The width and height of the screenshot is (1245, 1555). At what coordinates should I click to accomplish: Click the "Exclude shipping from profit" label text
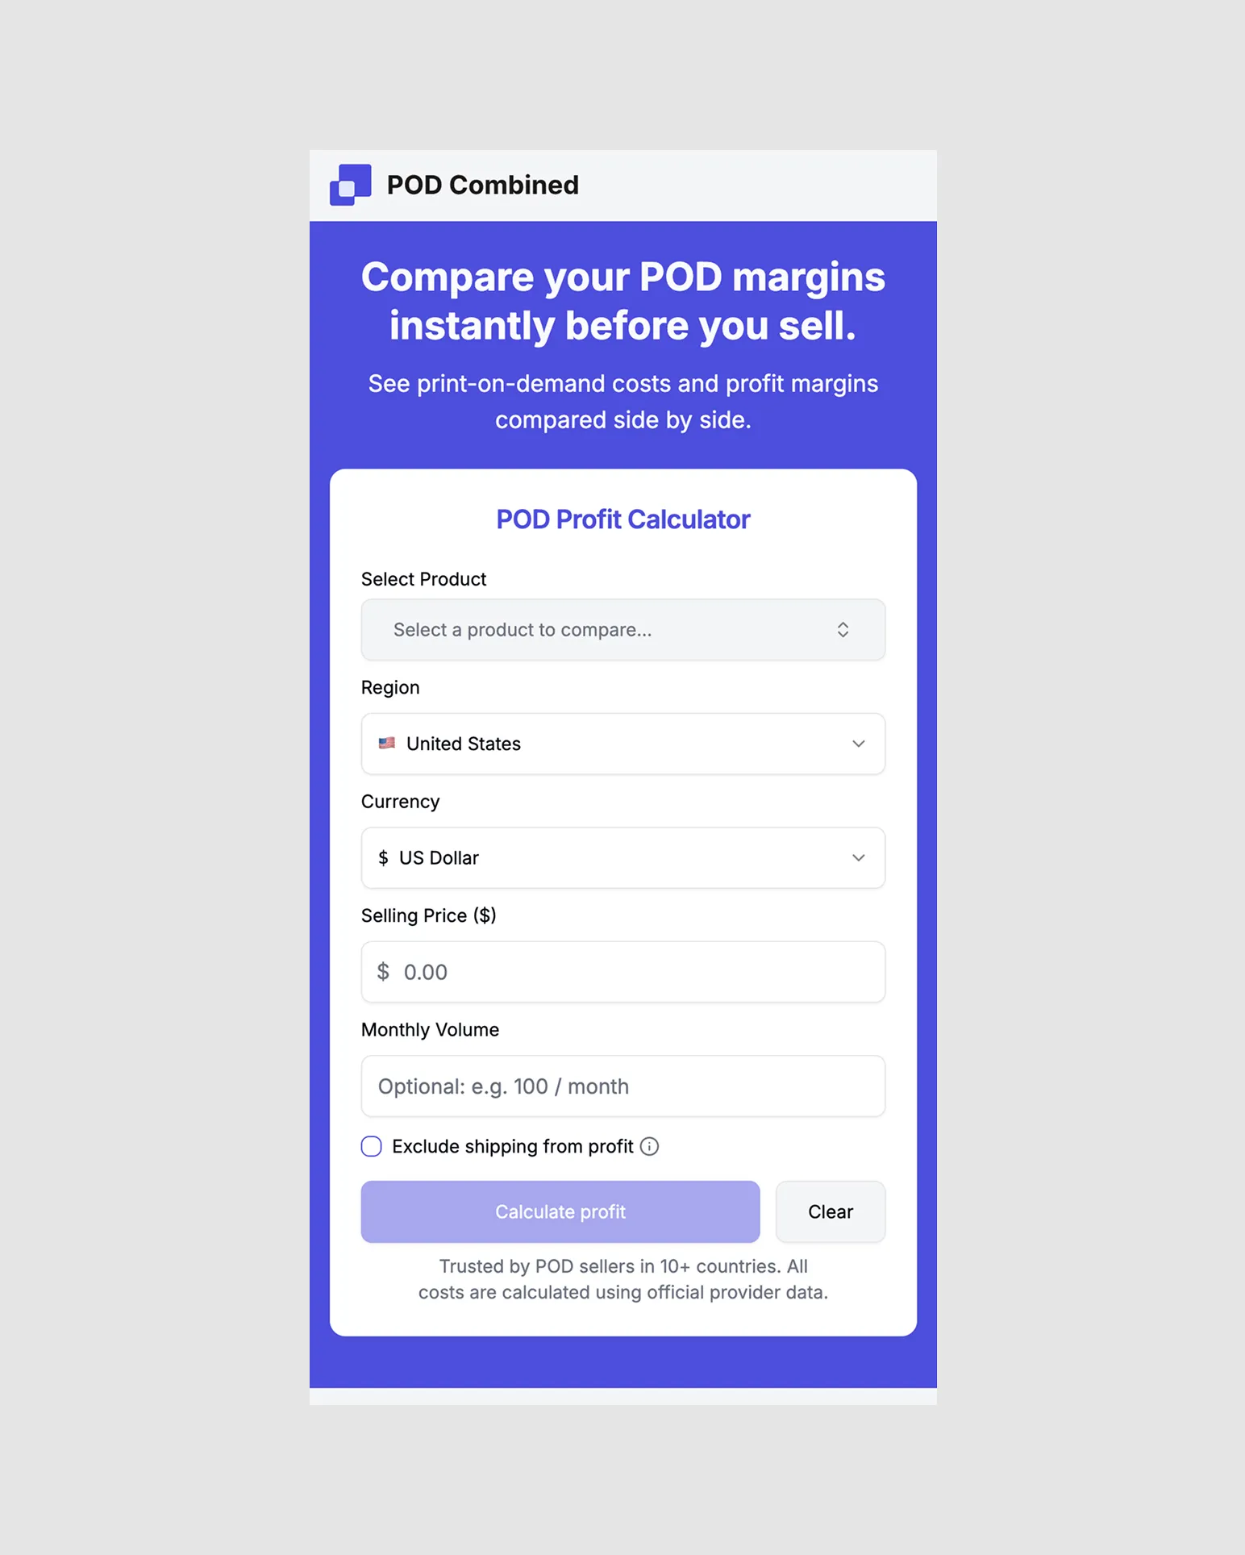(x=512, y=1146)
